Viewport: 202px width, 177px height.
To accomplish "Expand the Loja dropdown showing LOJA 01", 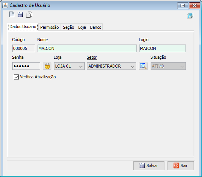I will (69, 66).
